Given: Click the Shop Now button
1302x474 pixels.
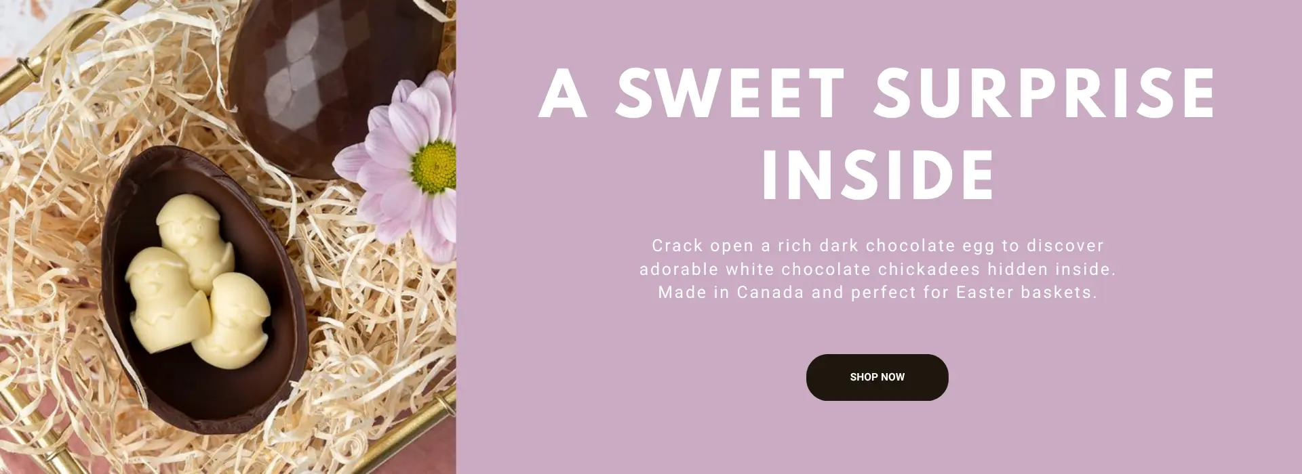Looking at the screenshot, I should (x=877, y=377).
